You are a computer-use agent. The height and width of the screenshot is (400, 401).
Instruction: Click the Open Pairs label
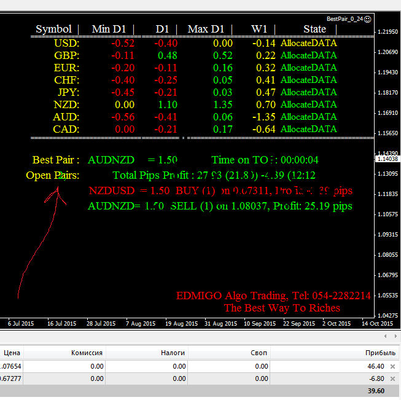coord(53,175)
